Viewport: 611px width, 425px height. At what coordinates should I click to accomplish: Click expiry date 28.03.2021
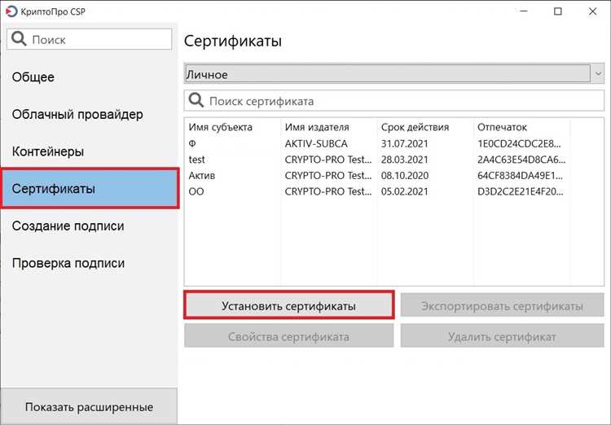coord(404,160)
